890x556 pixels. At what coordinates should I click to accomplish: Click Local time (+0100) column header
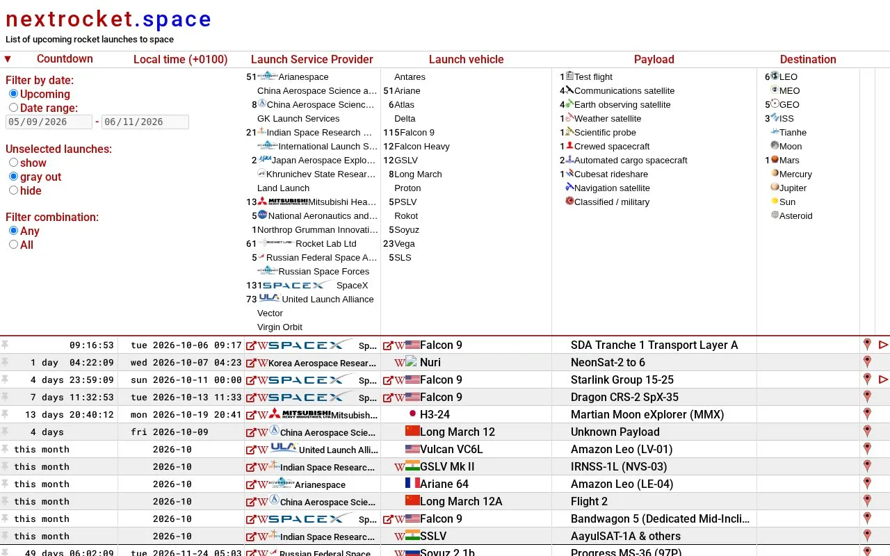tap(181, 60)
